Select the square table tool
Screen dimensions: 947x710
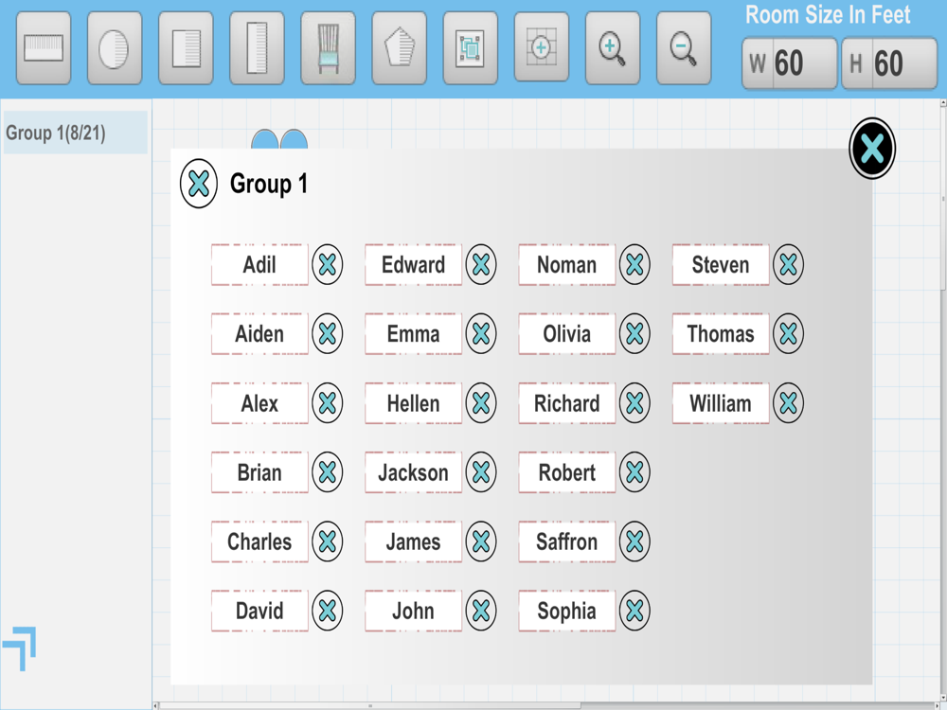click(186, 47)
